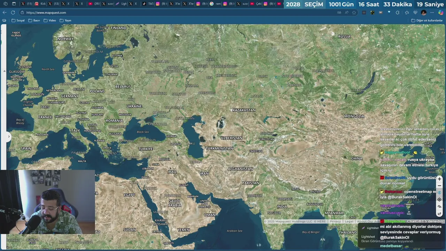Add page to favorites with star icon
Screen dimensions: 446x251
354,13
